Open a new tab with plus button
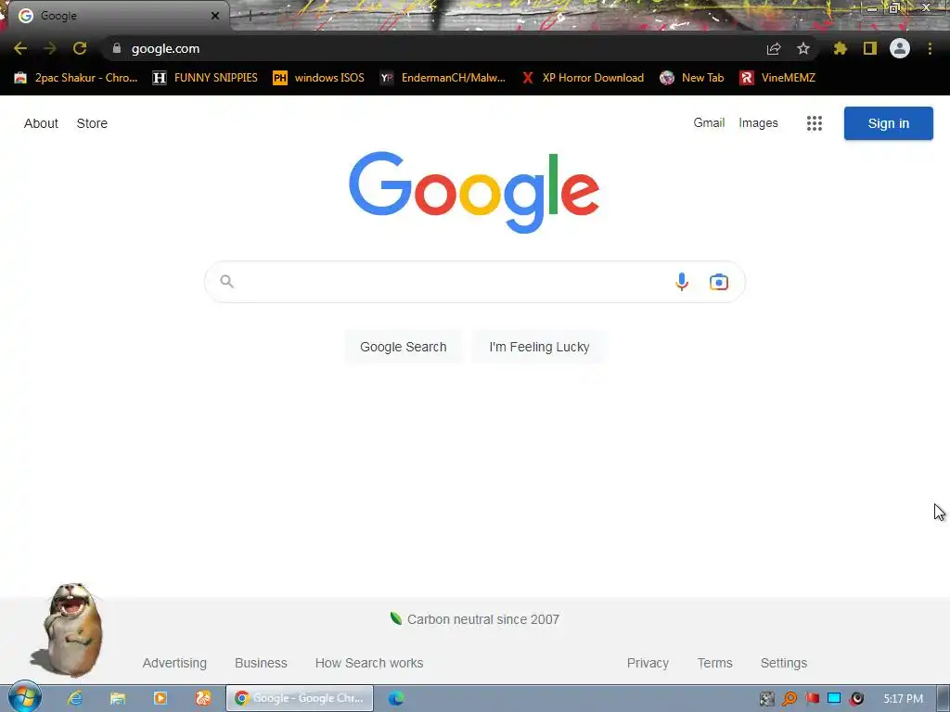This screenshot has width=950, height=712. [250, 16]
